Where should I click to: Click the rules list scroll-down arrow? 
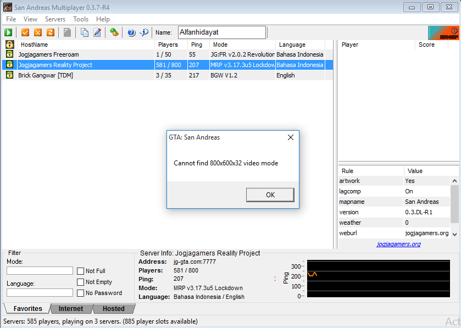click(454, 234)
